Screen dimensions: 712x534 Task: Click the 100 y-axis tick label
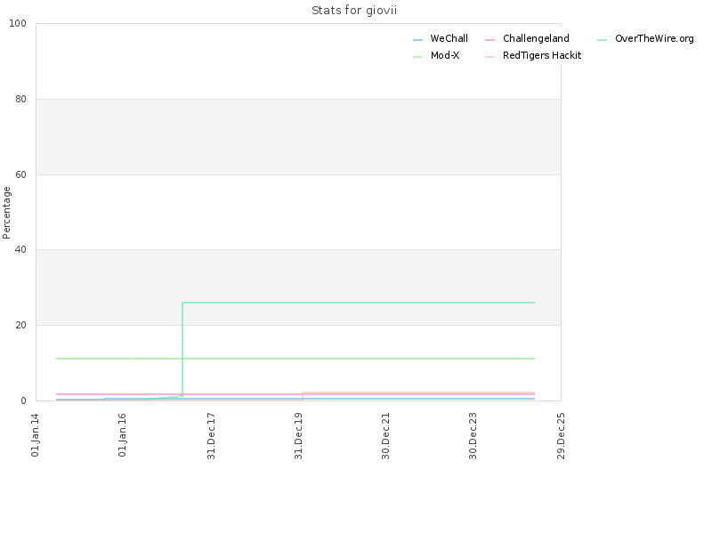click(x=18, y=24)
